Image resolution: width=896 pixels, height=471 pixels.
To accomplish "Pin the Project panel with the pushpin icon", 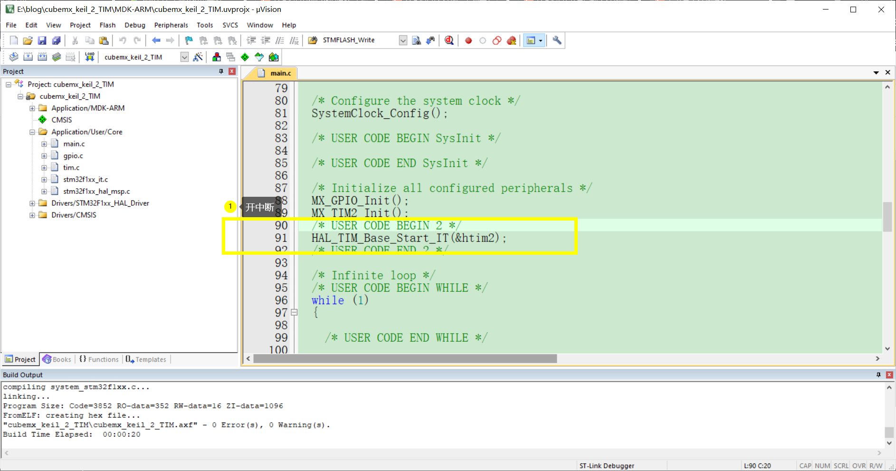I will pos(221,71).
